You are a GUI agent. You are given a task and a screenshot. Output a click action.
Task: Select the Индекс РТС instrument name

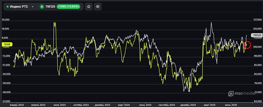click(19, 7)
